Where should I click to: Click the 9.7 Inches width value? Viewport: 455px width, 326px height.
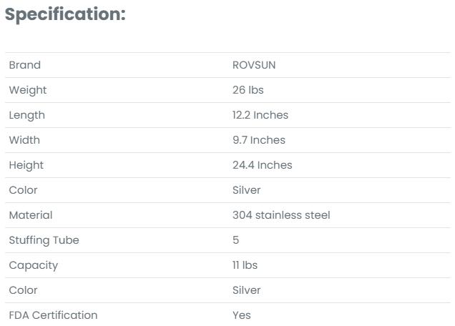[259, 140]
